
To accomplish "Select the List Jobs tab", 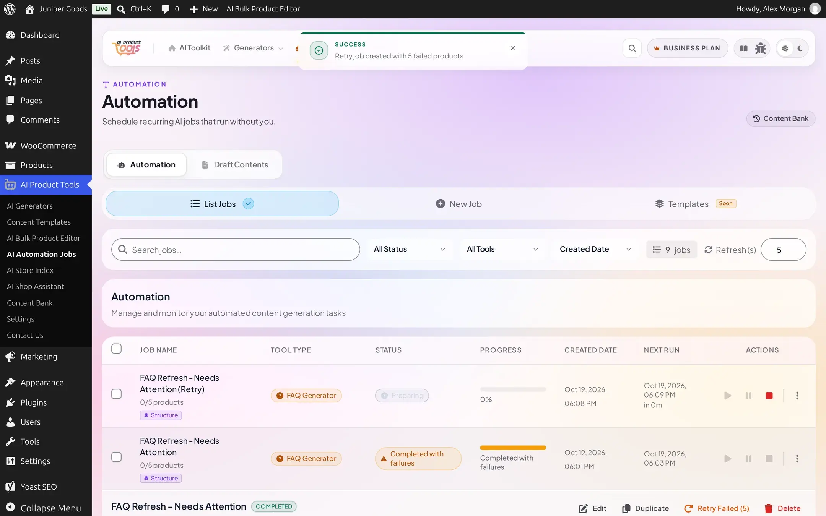I will (222, 204).
